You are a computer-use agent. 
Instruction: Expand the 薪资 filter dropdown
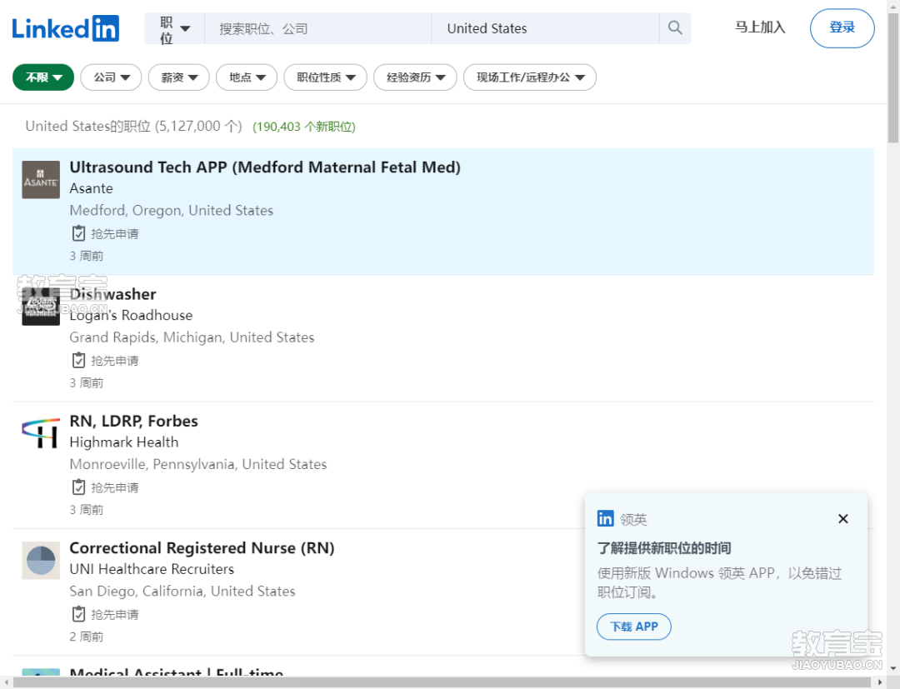pyautogui.click(x=179, y=77)
